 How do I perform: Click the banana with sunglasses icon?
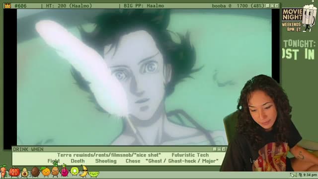tap(84, 171)
